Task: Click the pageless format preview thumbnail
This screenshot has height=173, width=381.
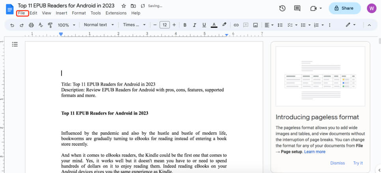Action: 320,76
